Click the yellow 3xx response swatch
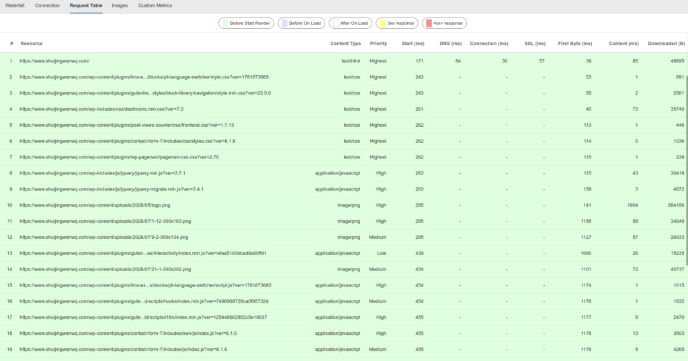Image resolution: width=688 pixels, height=361 pixels. click(382, 23)
